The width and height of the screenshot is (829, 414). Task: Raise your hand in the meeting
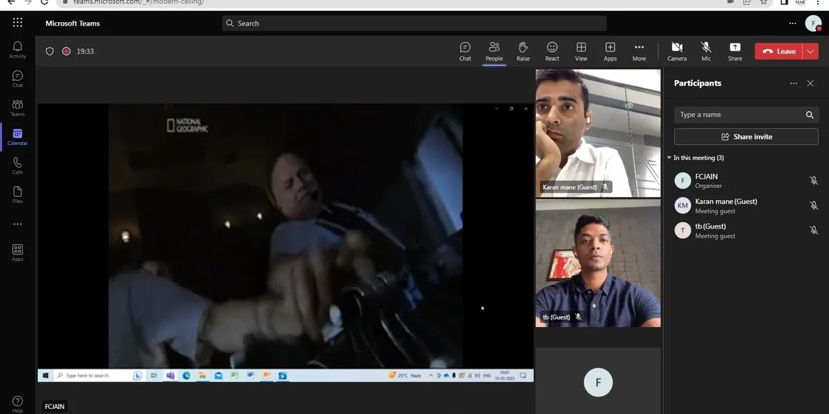[x=523, y=51]
